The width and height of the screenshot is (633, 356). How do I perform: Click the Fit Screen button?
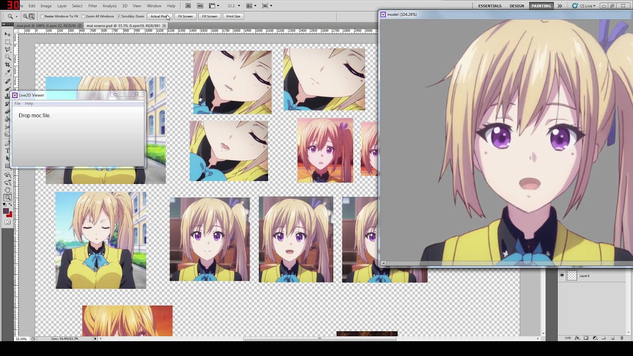coord(185,16)
